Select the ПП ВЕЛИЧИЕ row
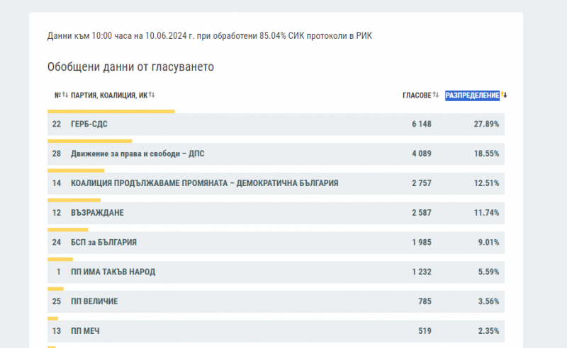This screenshot has height=348, width=567. click(276, 302)
